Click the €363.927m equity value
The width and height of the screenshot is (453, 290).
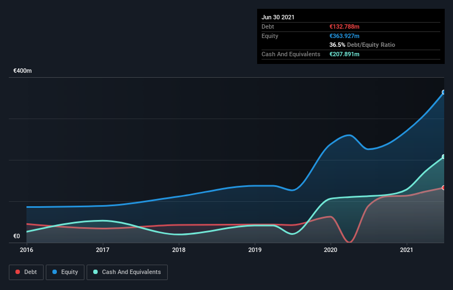(344, 36)
